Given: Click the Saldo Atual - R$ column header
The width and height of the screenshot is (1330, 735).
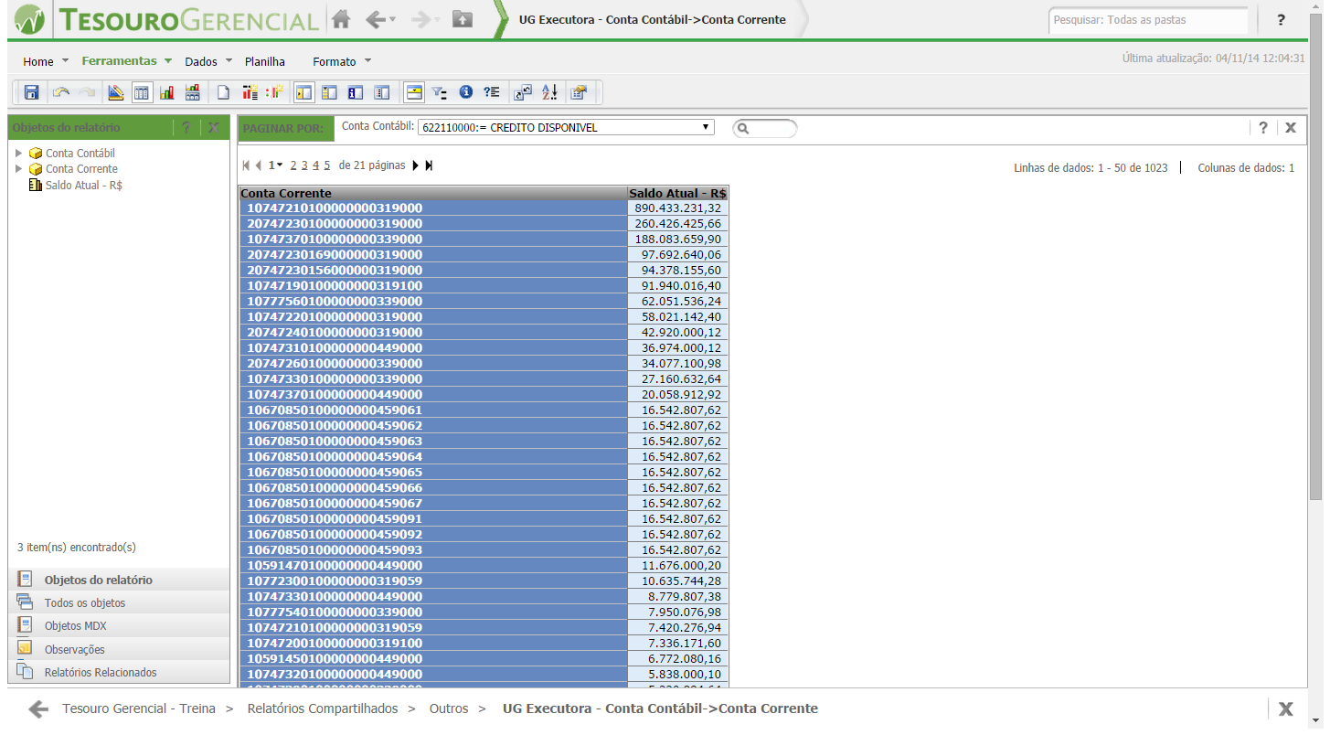Looking at the screenshot, I should click(677, 193).
